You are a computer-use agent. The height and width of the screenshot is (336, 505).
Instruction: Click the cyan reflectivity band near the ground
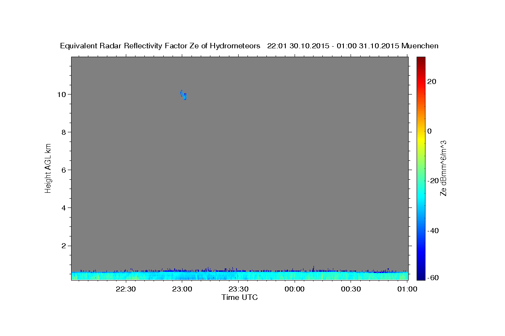click(239, 276)
